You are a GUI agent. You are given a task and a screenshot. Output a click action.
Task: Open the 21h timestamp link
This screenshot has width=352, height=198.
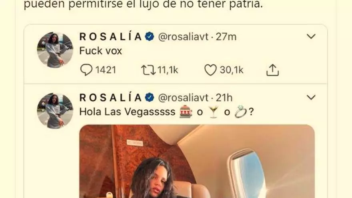(x=224, y=98)
